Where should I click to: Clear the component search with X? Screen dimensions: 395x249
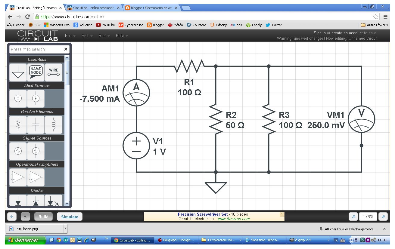click(66, 49)
